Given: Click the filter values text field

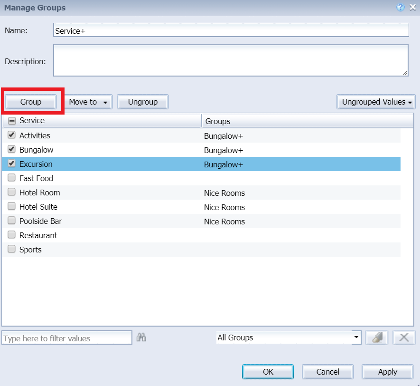Looking at the screenshot, I should [67, 338].
